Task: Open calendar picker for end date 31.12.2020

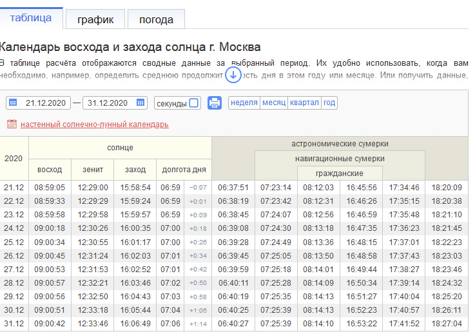Action: point(141,103)
